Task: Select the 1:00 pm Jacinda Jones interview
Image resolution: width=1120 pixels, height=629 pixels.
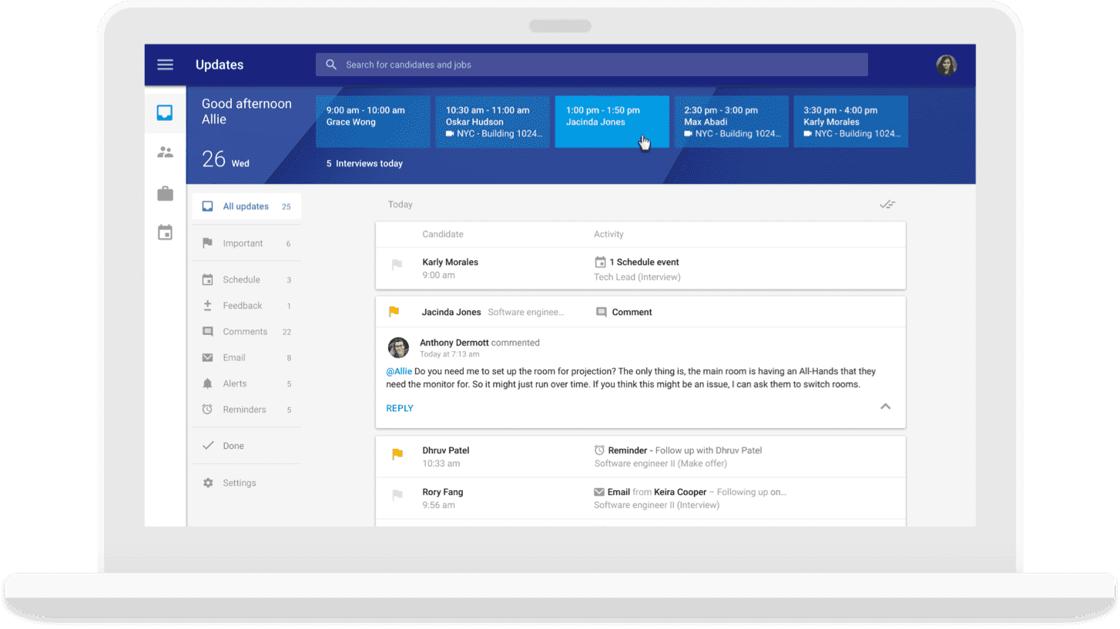Action: (x=612, y=122)
